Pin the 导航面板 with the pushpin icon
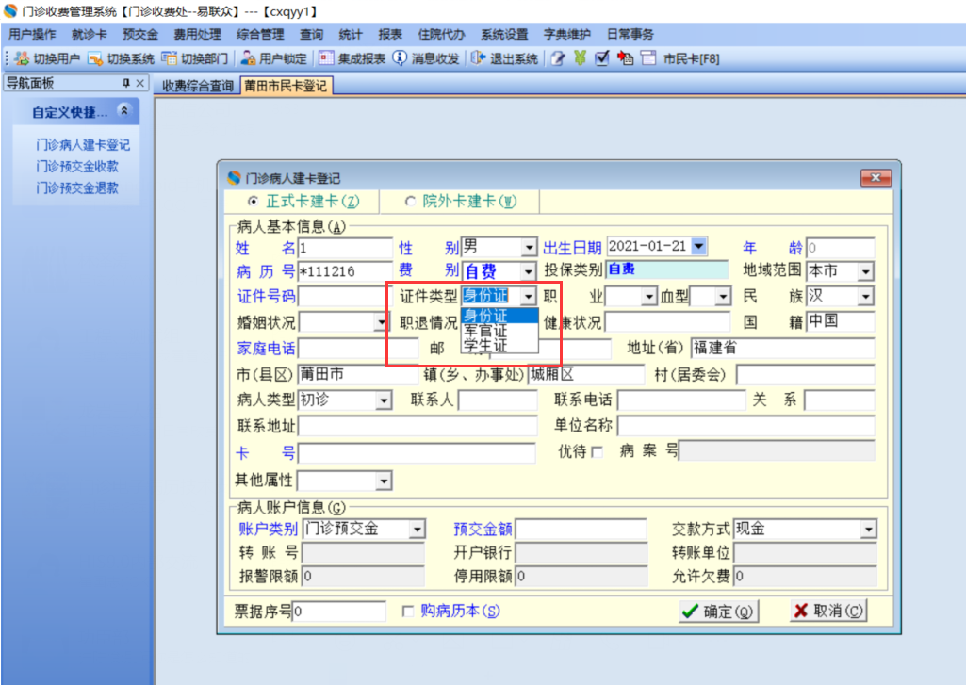Image resolution: width=966 pixels, height=685 pixels. pos(125,83)
